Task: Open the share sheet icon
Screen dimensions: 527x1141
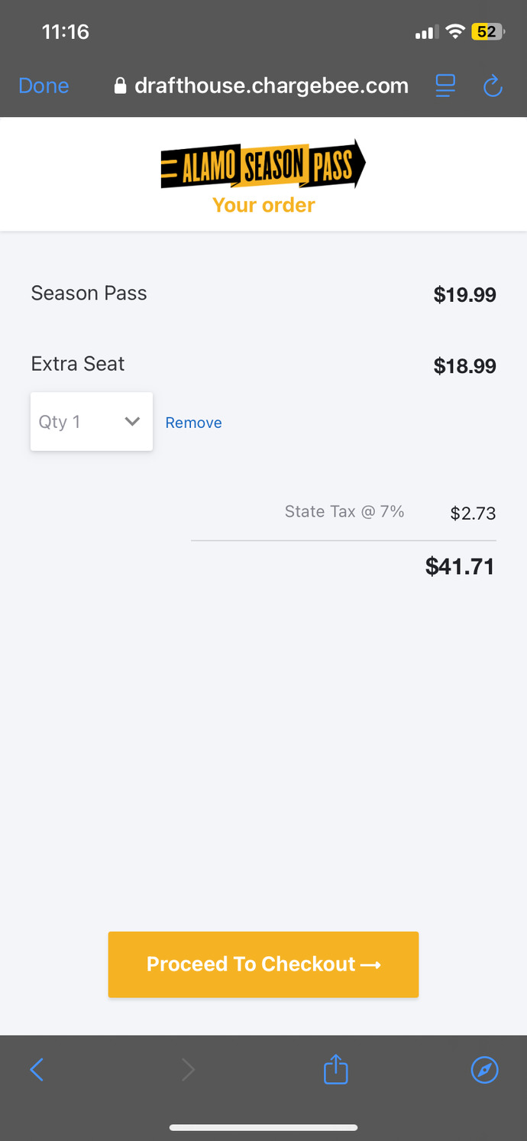Action: (336, 1069)
